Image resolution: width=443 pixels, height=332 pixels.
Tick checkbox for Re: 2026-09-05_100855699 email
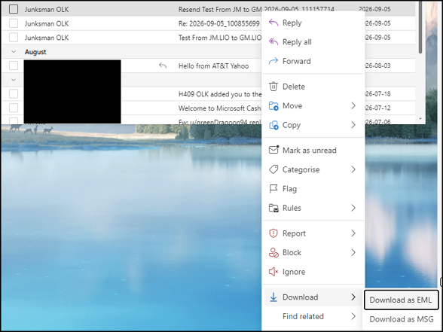[x=14, y=23]
